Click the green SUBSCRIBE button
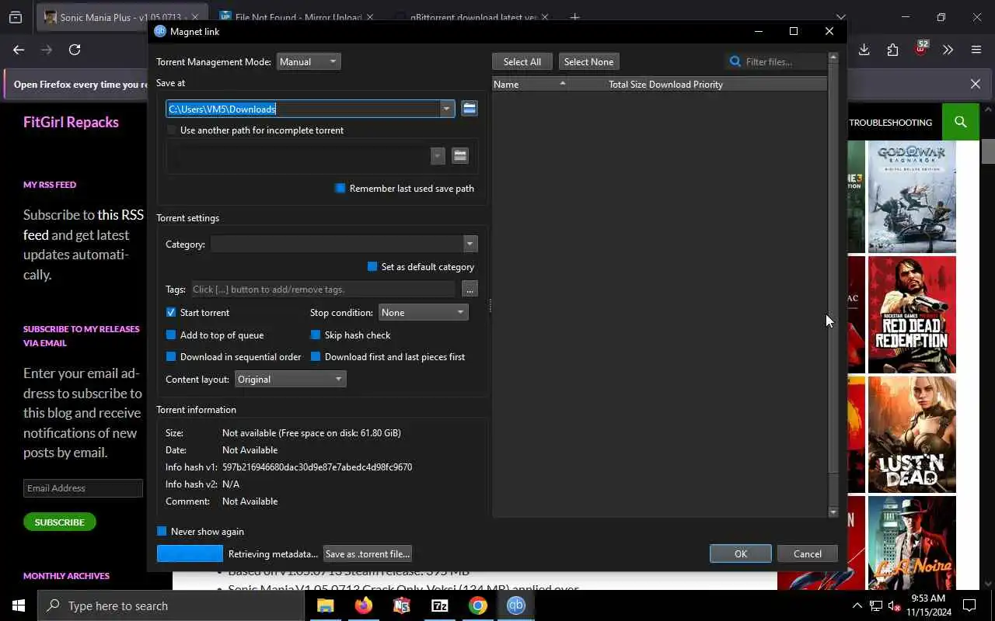 pos(60,522)
